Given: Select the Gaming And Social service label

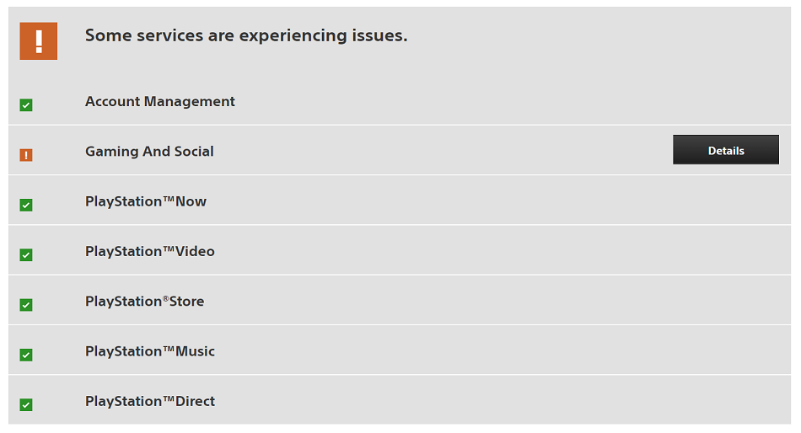Looking at the screenshot, I should pos(149,152).
